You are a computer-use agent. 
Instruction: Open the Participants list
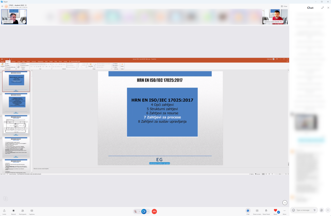click(x=23, y=211)
